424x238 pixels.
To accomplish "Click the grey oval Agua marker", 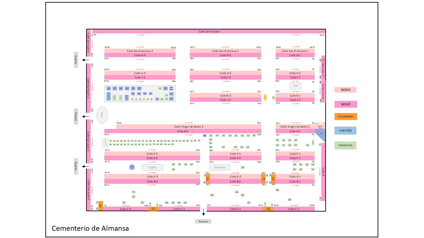I will tap(102, 115).
